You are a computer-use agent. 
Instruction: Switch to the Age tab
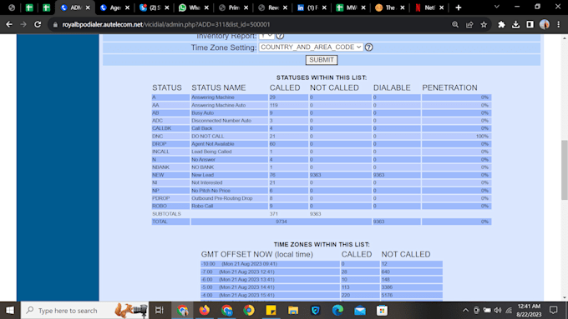[114, 7]
